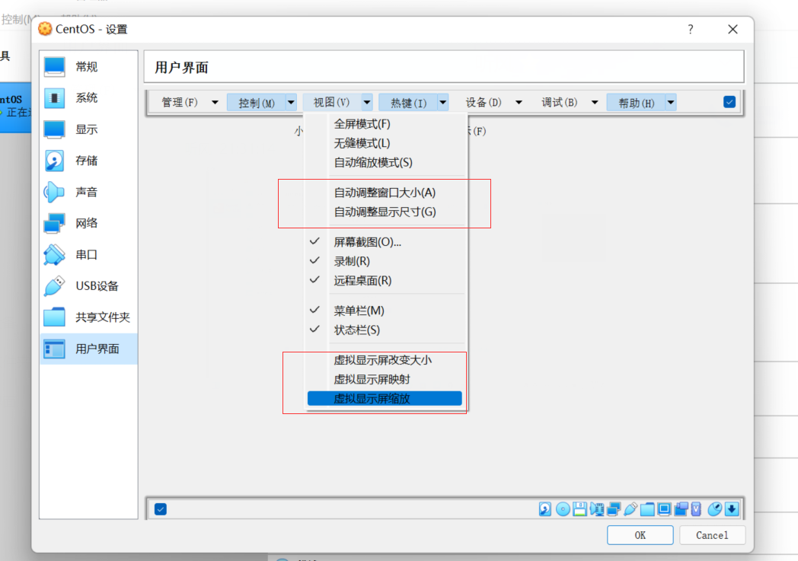Expand the 帮助(H) dropdown arrow
Image resolution: width=798 pixels, height=561 pixels.
(x=671, y=103)
